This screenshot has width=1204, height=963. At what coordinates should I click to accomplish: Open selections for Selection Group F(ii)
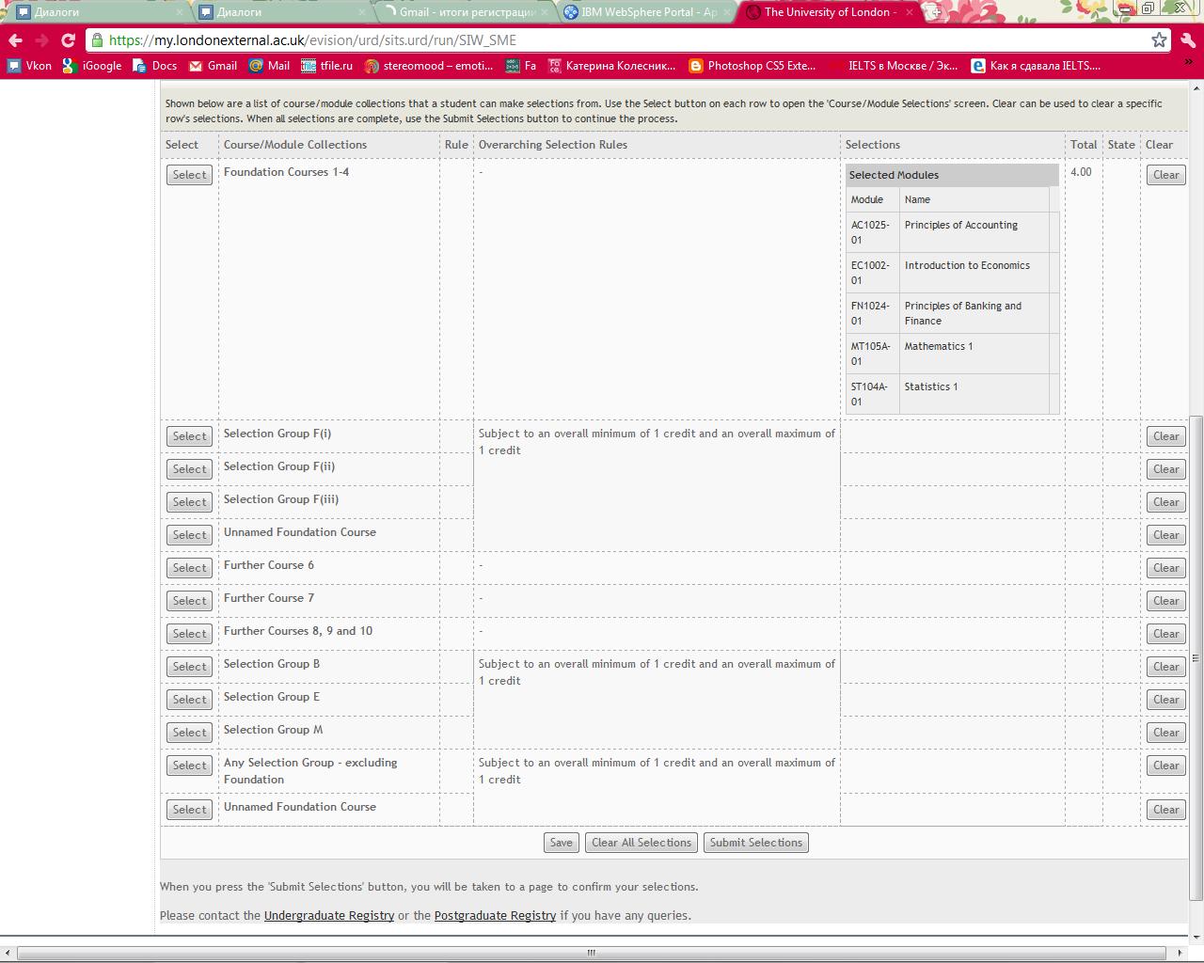click(189, 469)
